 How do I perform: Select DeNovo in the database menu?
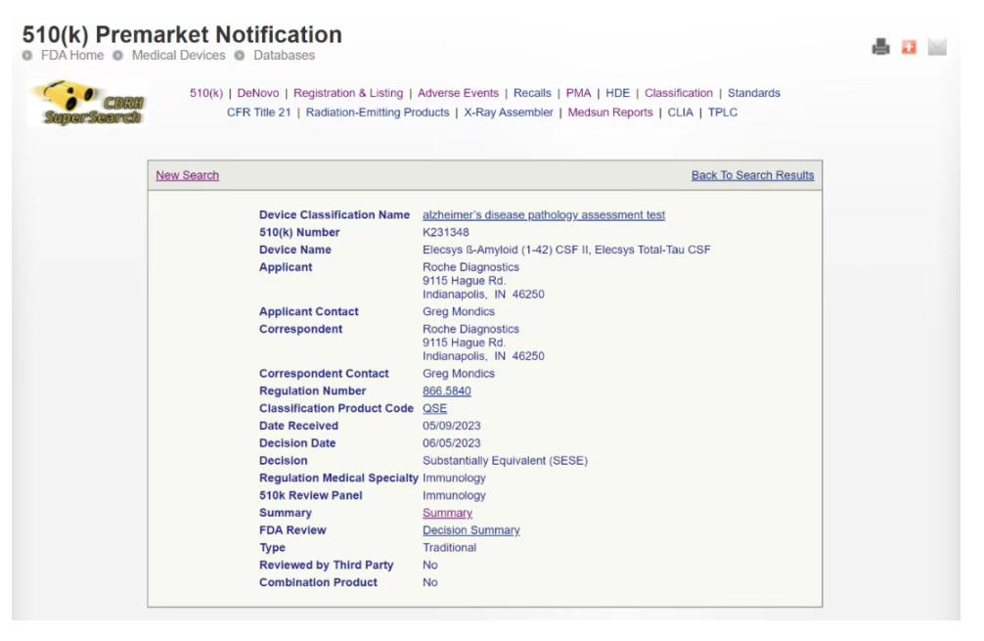tap(258, 93)
